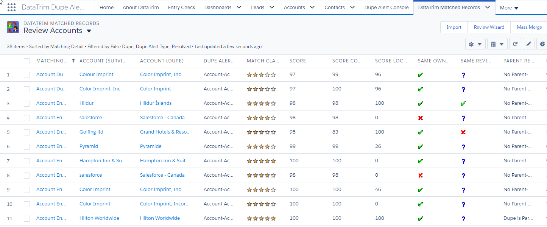This screenshot has height=227, width=547.
Task: Refresh the list view
Action: (x=515, y=44)
